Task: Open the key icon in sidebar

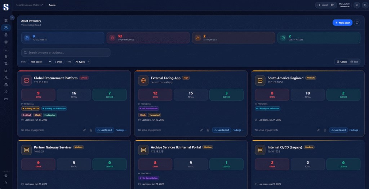Action: pos(6,92)
